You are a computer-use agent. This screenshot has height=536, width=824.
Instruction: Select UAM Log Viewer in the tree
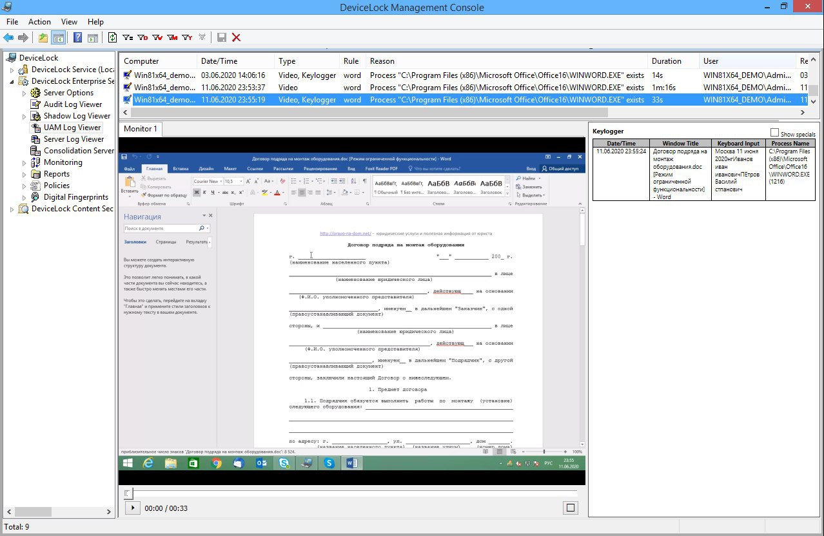[72, 128]
